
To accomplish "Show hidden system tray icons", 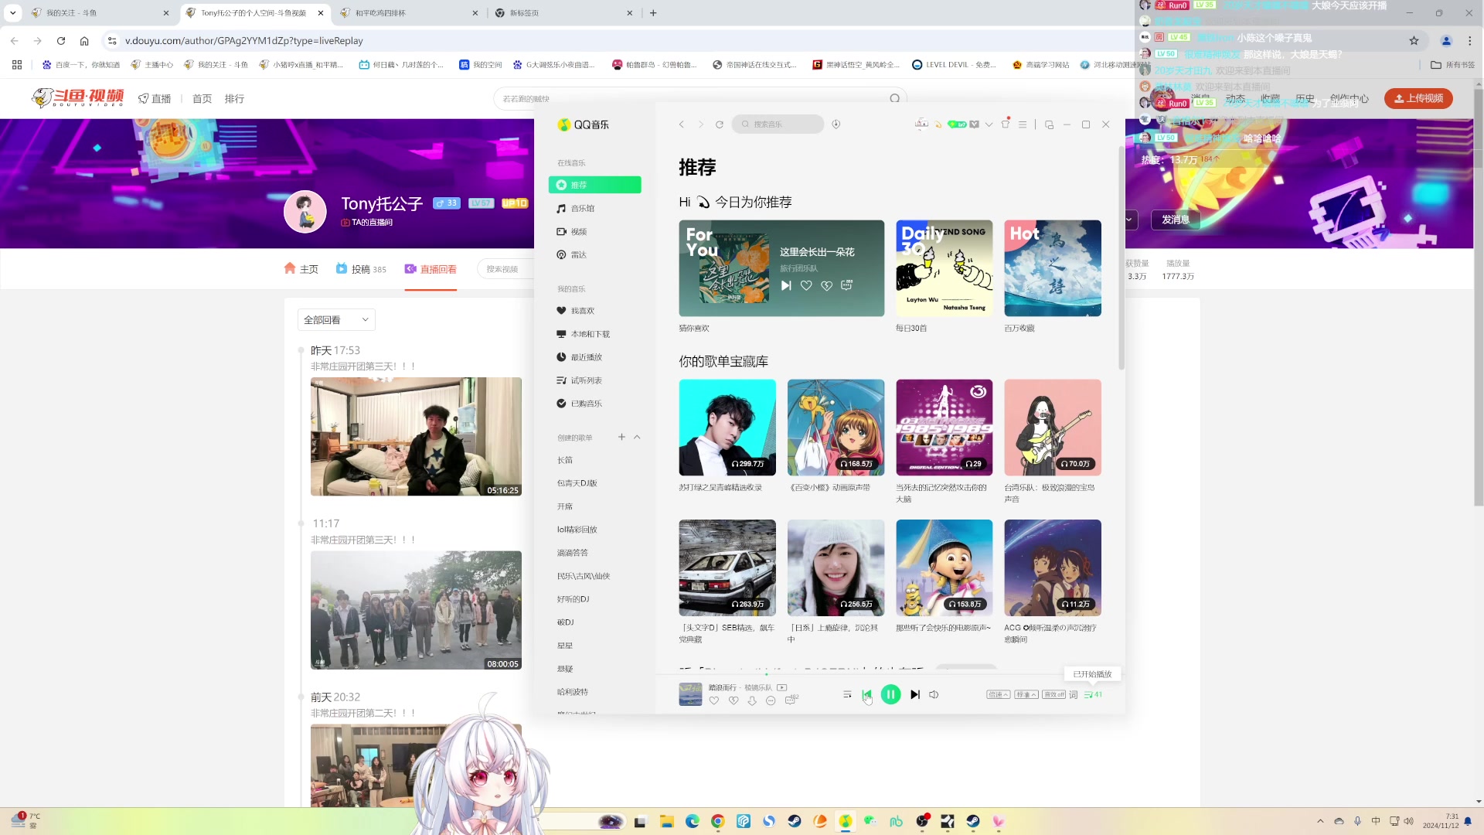I will pyautogui.click(x=1320, y=821).
